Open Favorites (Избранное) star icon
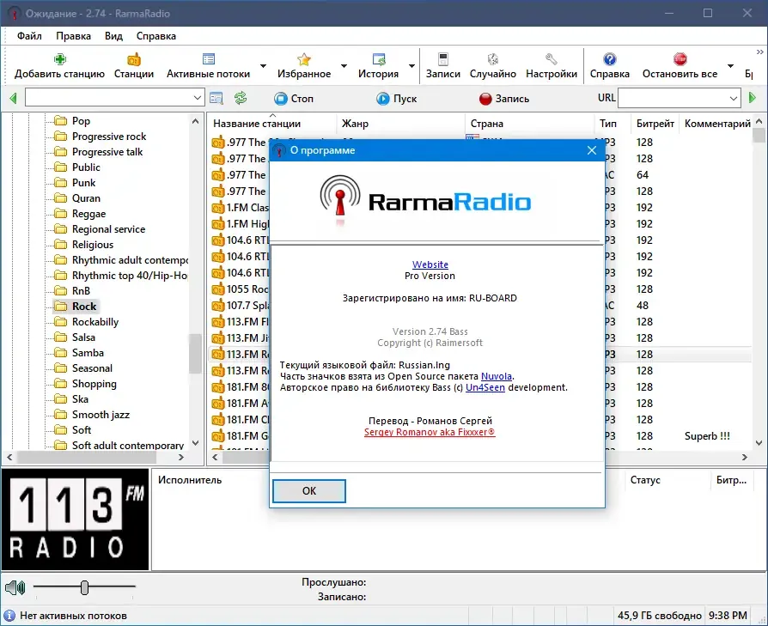Image resolution: width=768 pixels, height=626 pixels. (303, 60)
